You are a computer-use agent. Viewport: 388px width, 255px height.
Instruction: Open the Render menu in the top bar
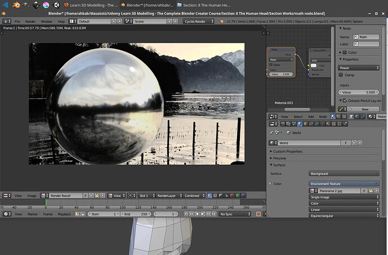30,21
